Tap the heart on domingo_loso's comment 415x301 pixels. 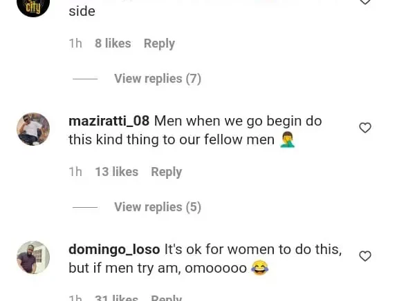coord(365,256)
